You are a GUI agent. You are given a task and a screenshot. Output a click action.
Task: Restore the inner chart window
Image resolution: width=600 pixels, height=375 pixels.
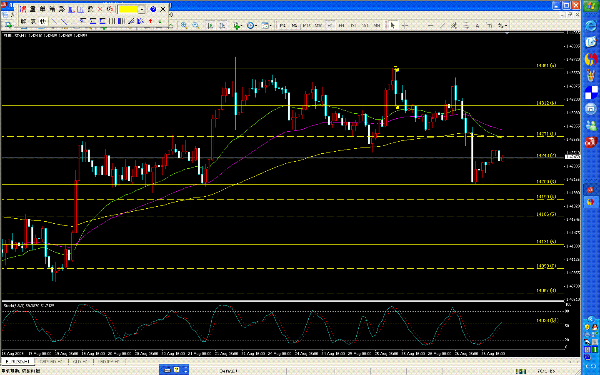pos(570,15)
